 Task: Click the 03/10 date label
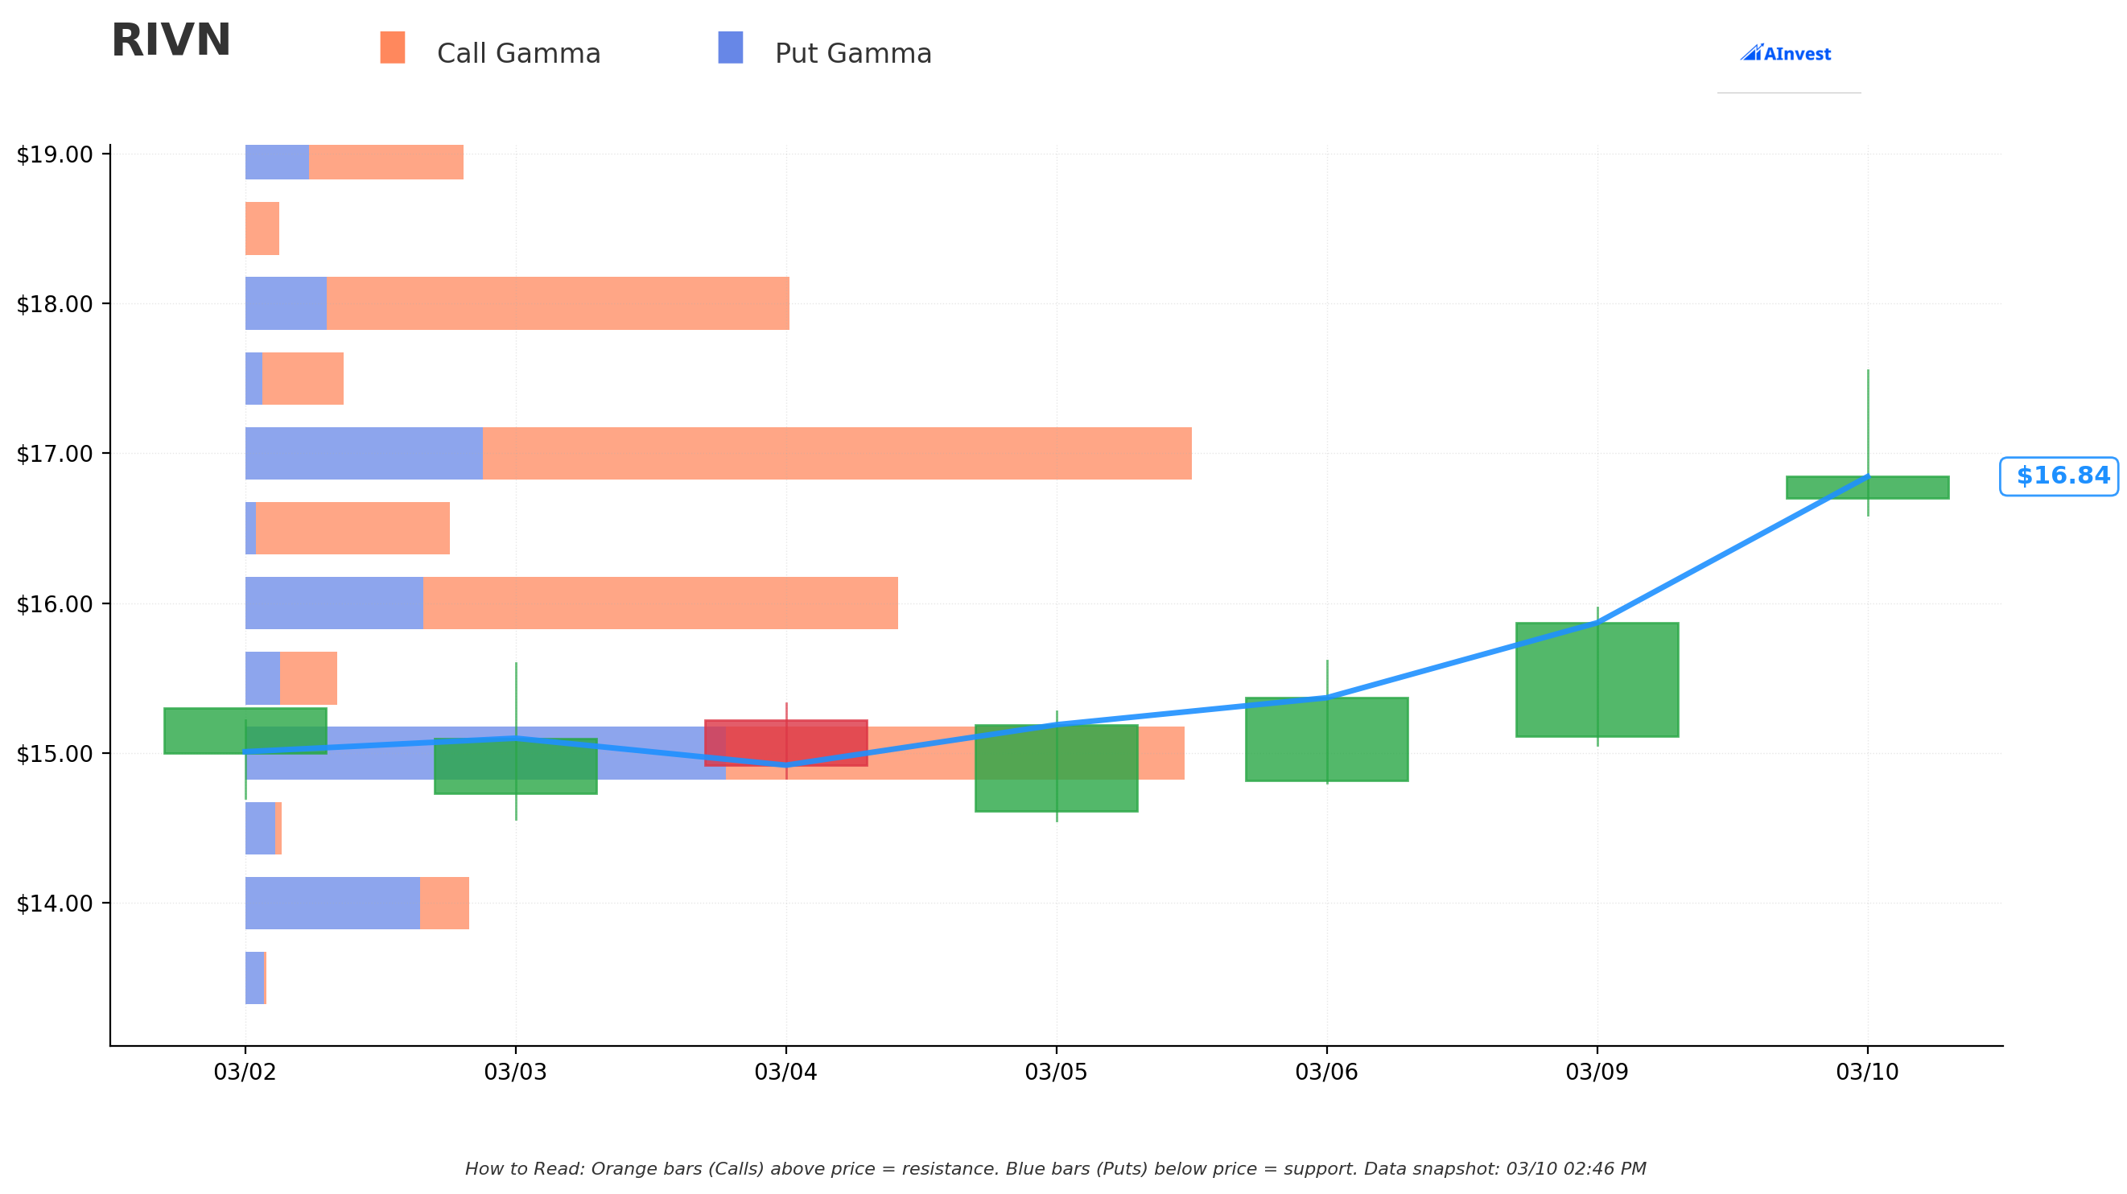pyautogui.click(x=1868, y=1072)
